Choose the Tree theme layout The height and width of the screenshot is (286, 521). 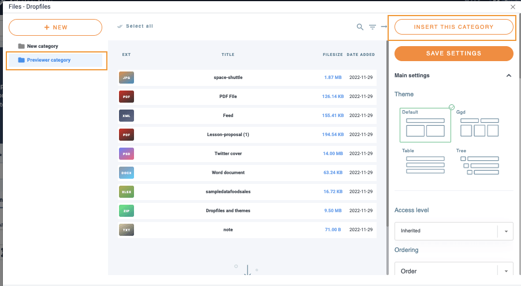tap(478, 162)
